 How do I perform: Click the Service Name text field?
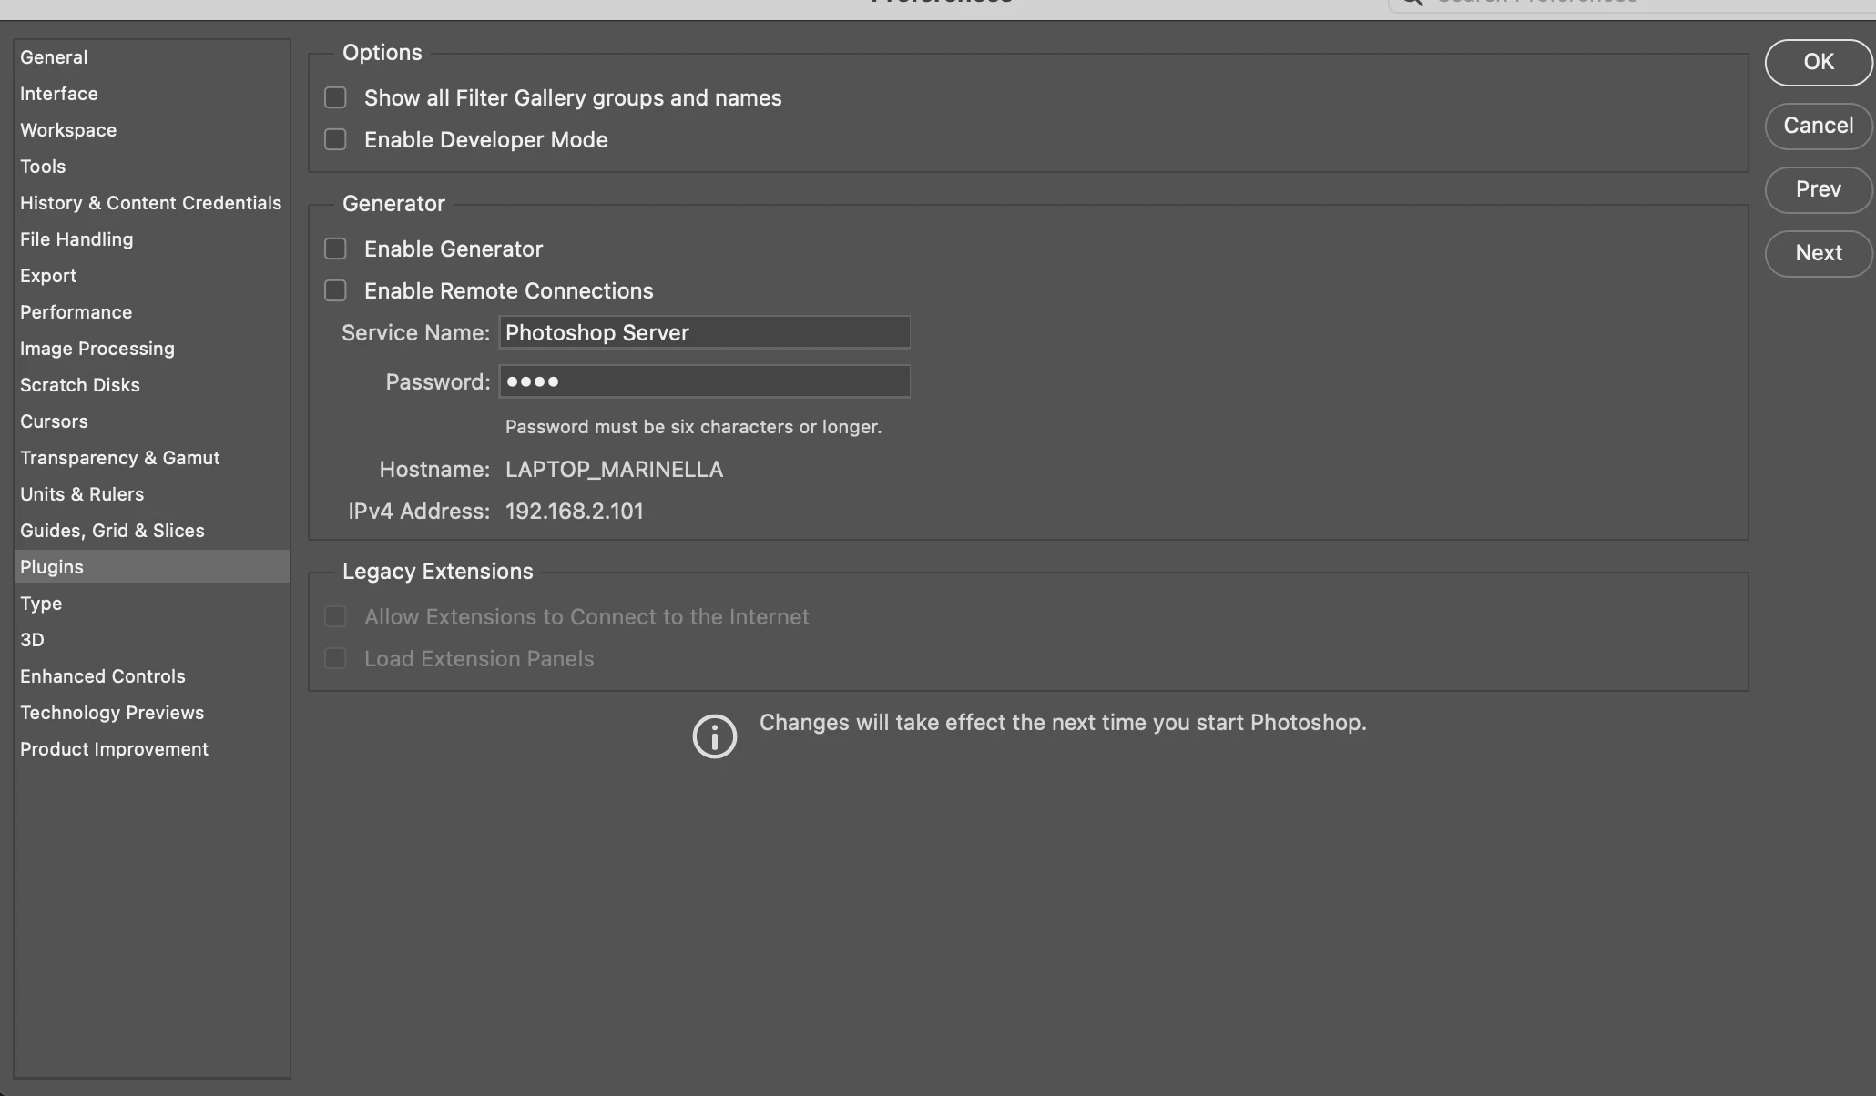coord(703,332)
